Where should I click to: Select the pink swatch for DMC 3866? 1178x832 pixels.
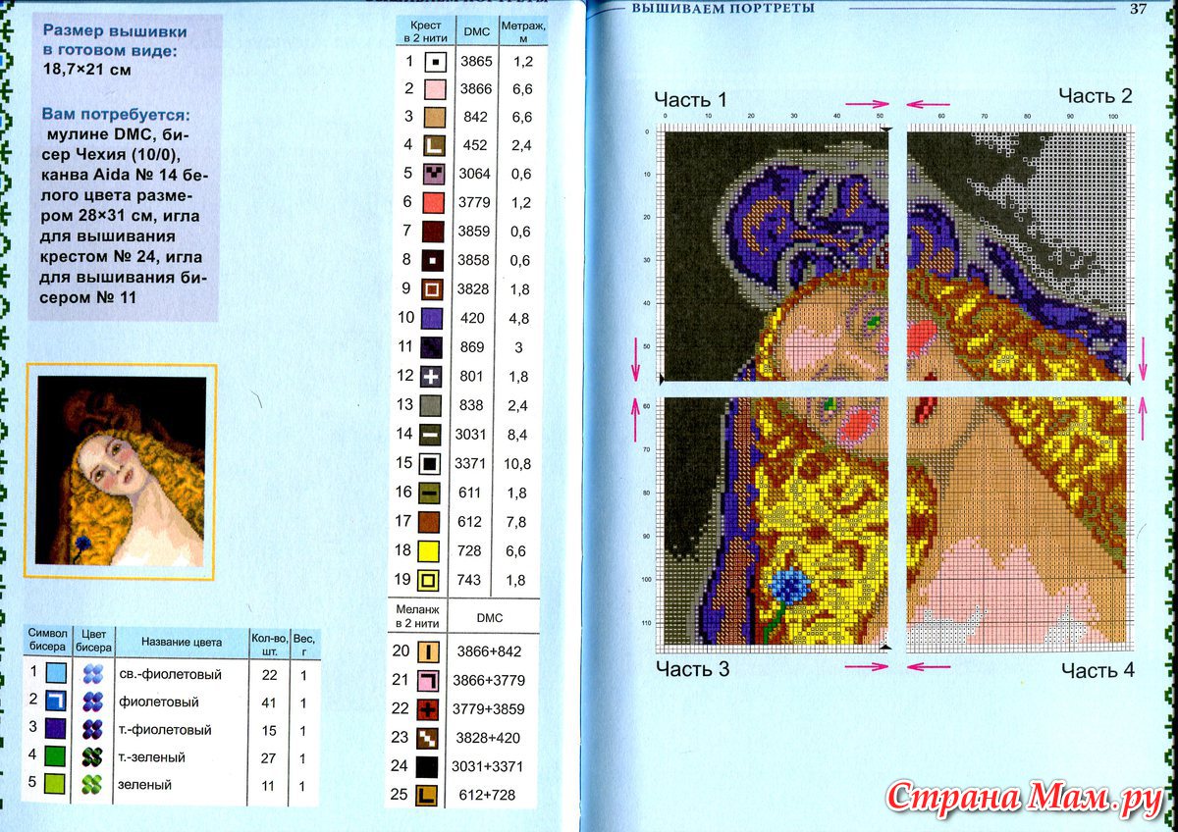[x=435, y=89]
